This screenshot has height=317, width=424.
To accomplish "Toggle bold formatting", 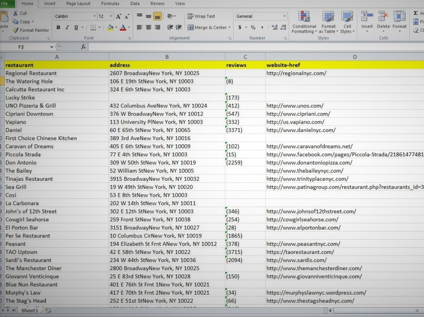I will tap(58, 27).
